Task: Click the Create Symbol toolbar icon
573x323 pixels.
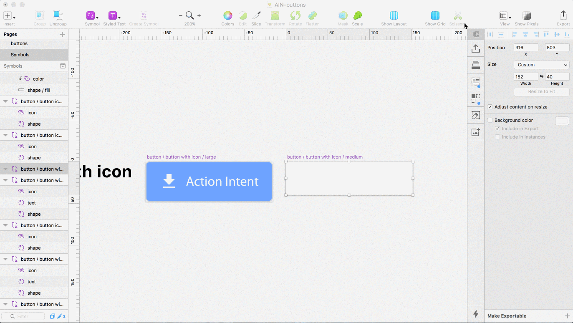Action: point(144,16)
